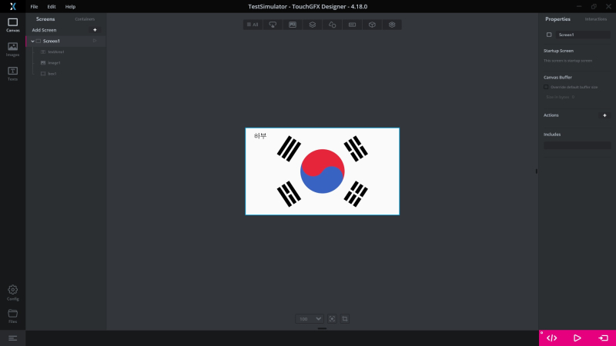Open the zoom level dropdown

click(318, 318)
